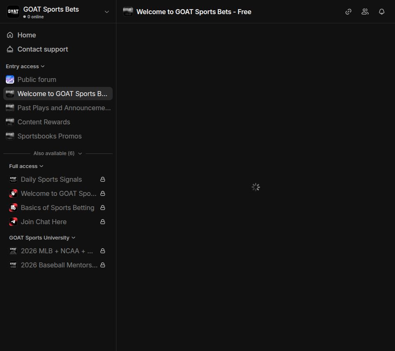
Task: Collapse the GOAT Sports University section
Action: [x=42, y=238]
